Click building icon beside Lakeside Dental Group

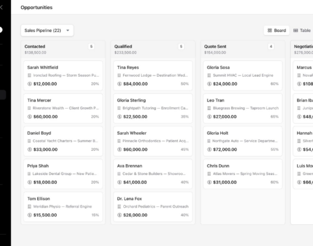click(x=29, y=174)
